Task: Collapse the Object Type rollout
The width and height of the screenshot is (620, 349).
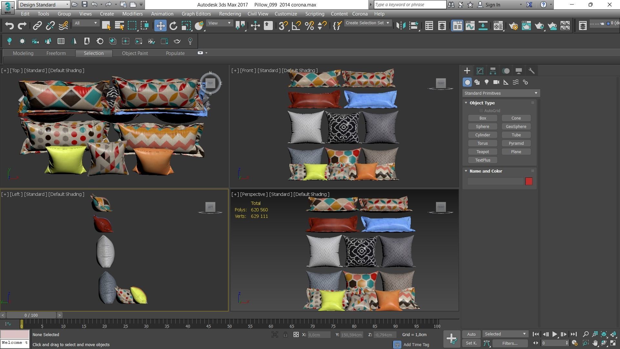Action: click(482, 103)
